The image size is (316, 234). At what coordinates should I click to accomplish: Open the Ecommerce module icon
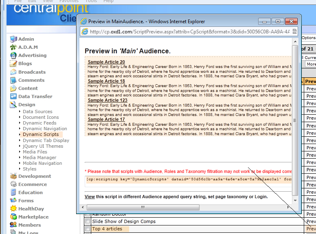pyautogui.click(x=13, y=184)
